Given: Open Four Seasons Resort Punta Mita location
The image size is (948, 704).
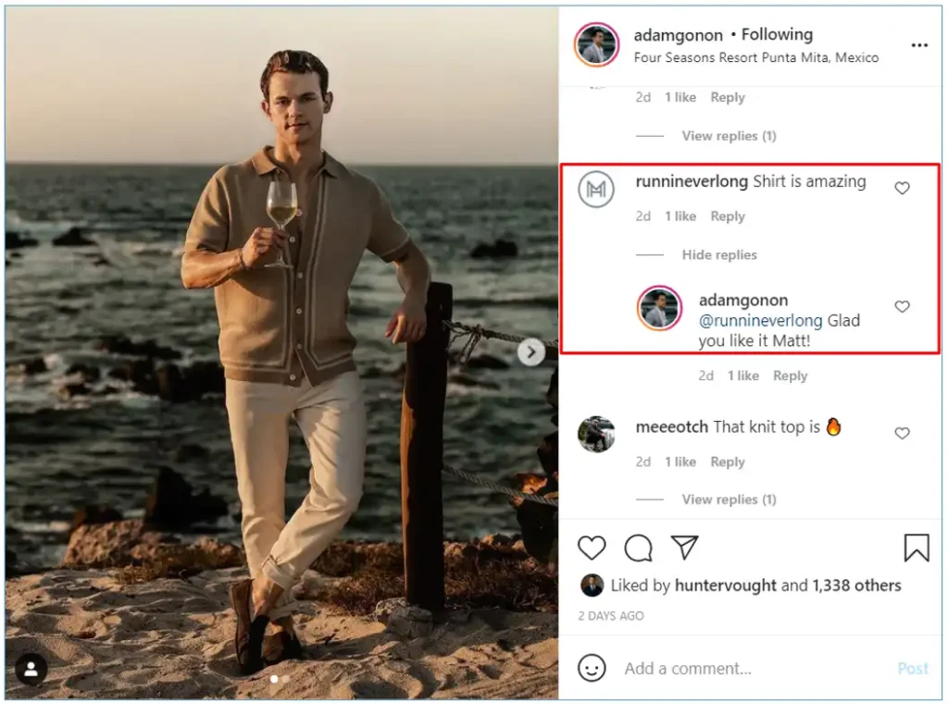Looking at the screenshot, I should [x=755, y=57].
